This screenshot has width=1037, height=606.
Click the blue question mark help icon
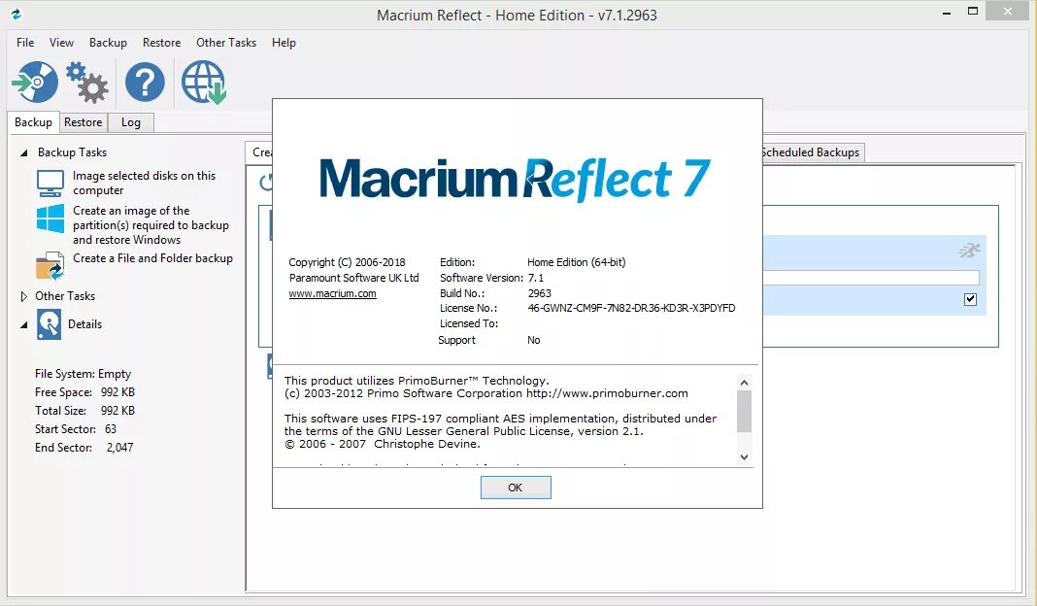[x=145, y=82]
